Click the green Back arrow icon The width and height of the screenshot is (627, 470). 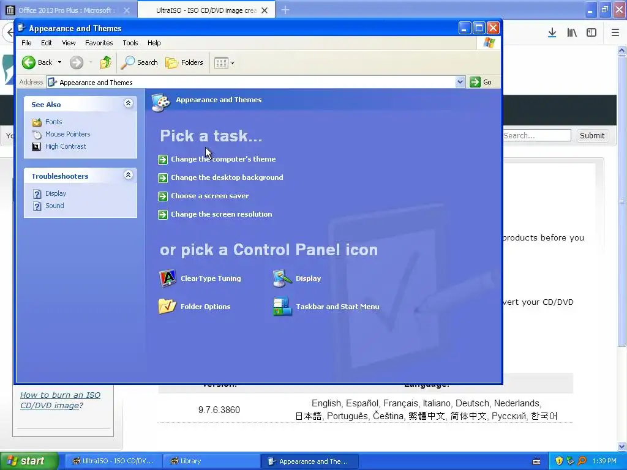(x=29, y=62)
